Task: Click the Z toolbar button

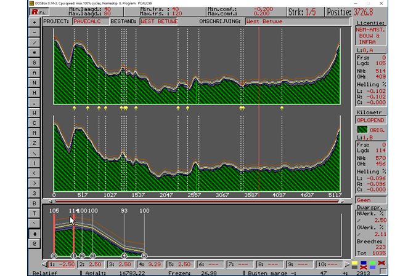Action: coord(35,143)
